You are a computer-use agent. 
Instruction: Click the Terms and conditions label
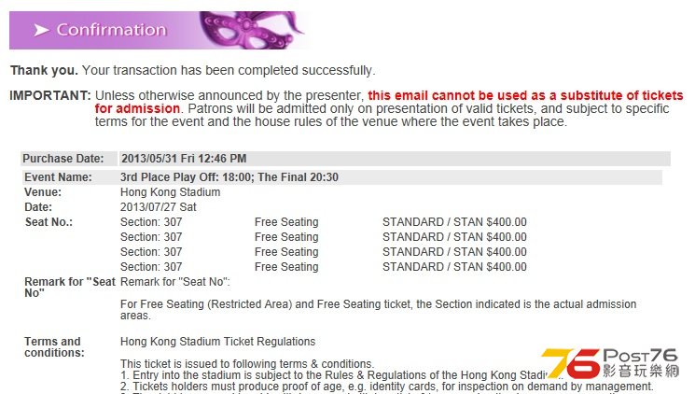pos(54,347)
